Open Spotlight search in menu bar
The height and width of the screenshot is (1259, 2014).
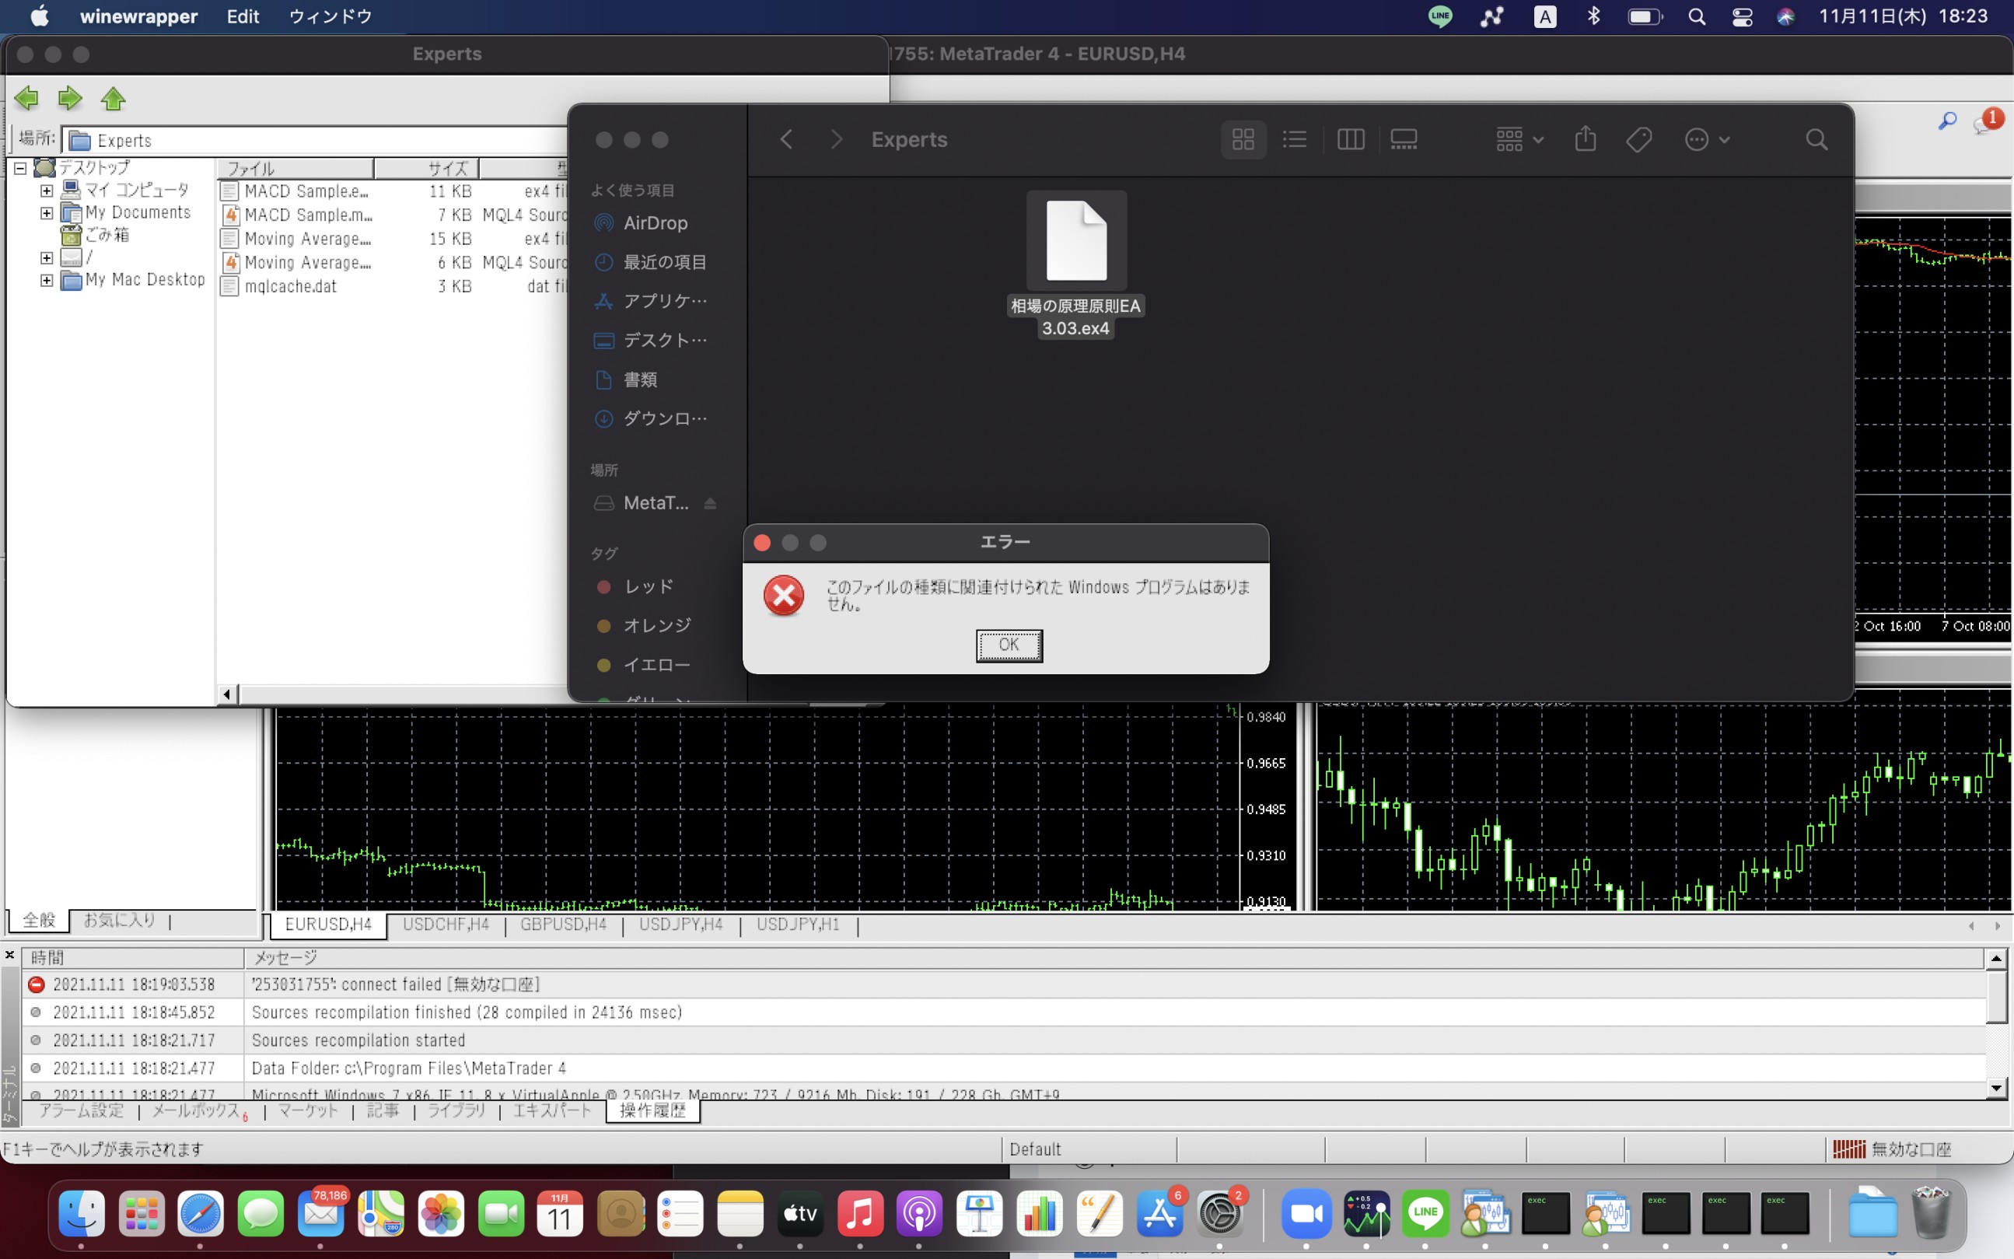[1696, 16]
